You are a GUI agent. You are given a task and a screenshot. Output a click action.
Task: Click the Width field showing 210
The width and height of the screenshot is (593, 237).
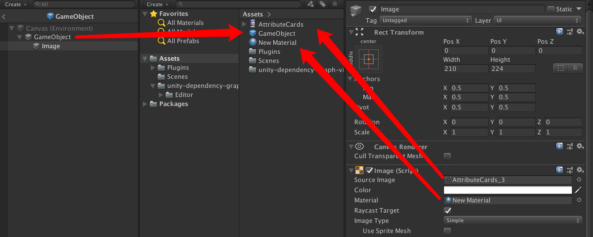coord(465,69)
